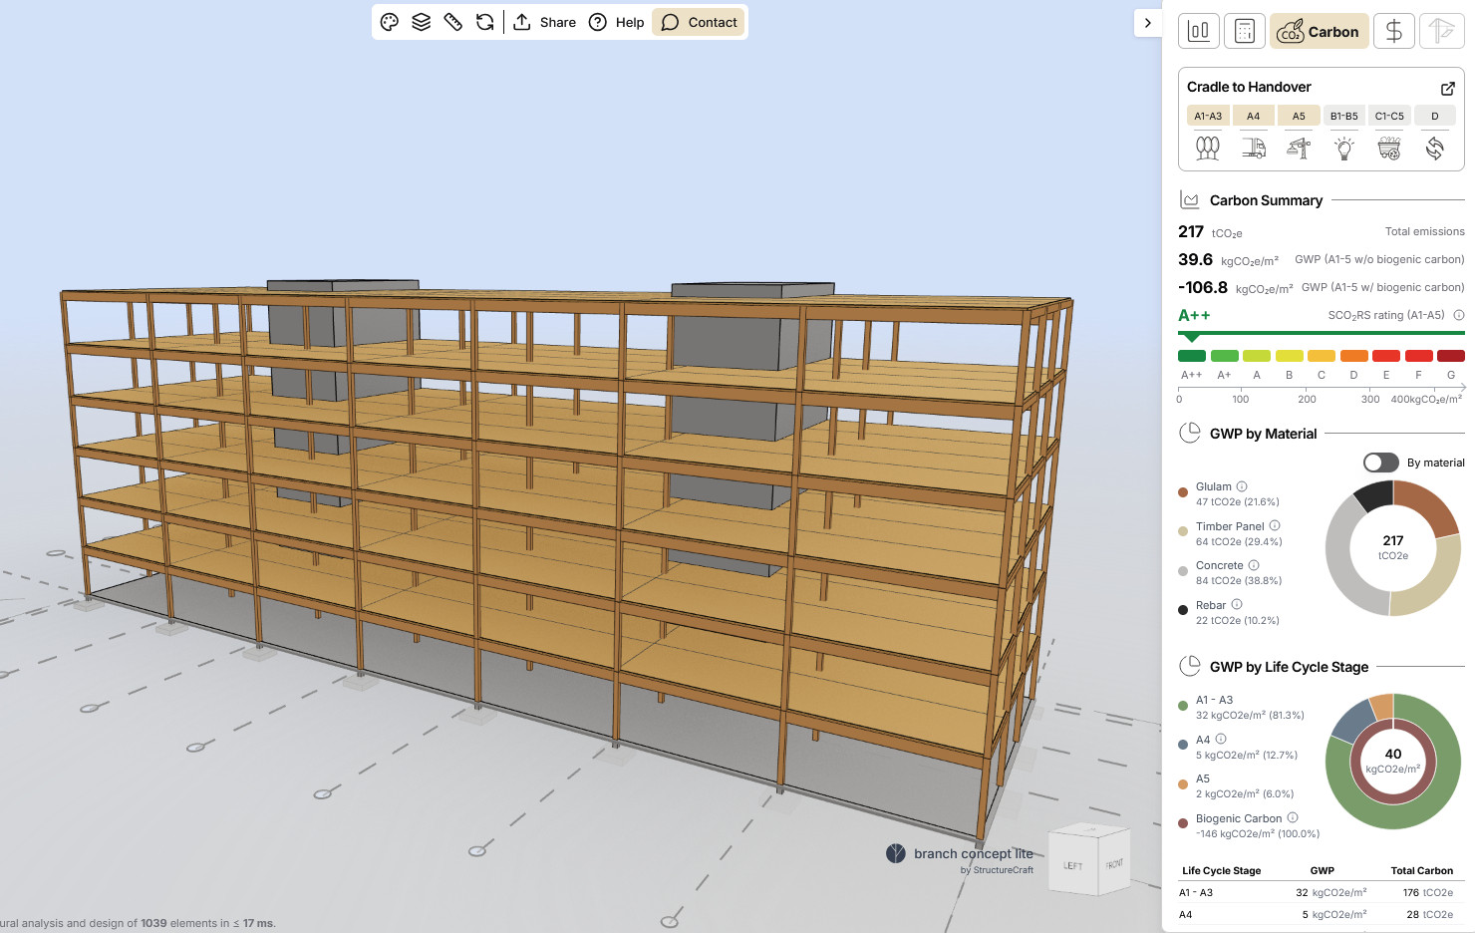Click the dark green A++ rating swatch
1475x933 pixels.
tap(1192, 356)
